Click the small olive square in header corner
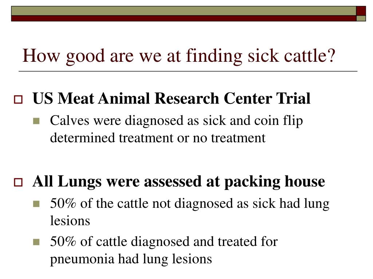This screenshot has width=373, height=279. tap(361, 18)
